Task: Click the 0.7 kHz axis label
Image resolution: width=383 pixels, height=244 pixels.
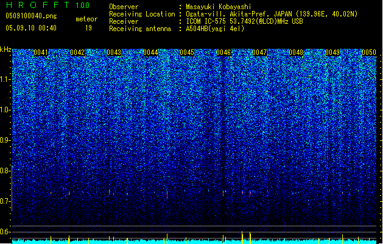Action: pyautogui.click(x=5, y=201)
